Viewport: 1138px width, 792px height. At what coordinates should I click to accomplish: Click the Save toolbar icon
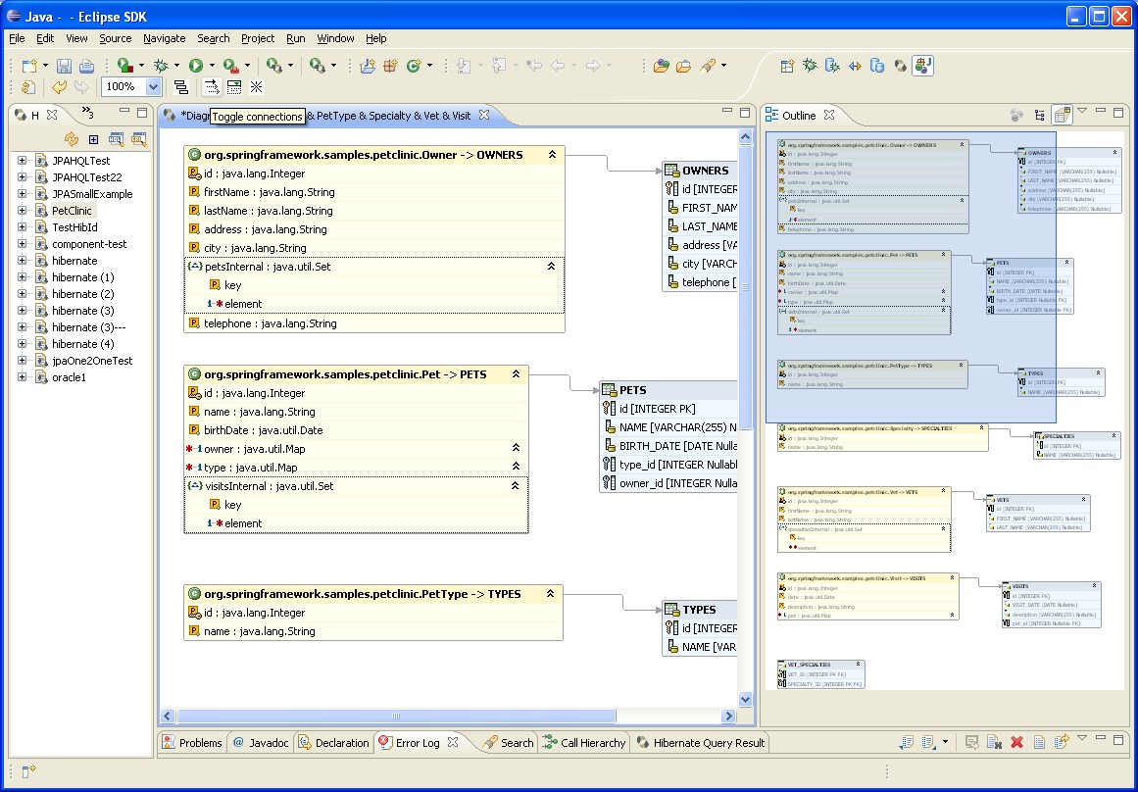click(64, 66)
